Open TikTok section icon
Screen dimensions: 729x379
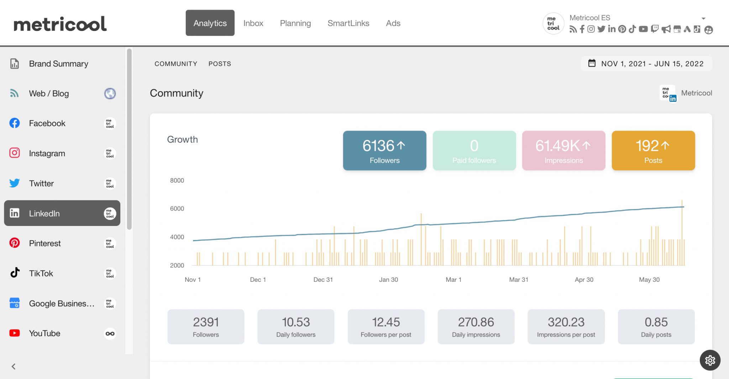(15, 273)
